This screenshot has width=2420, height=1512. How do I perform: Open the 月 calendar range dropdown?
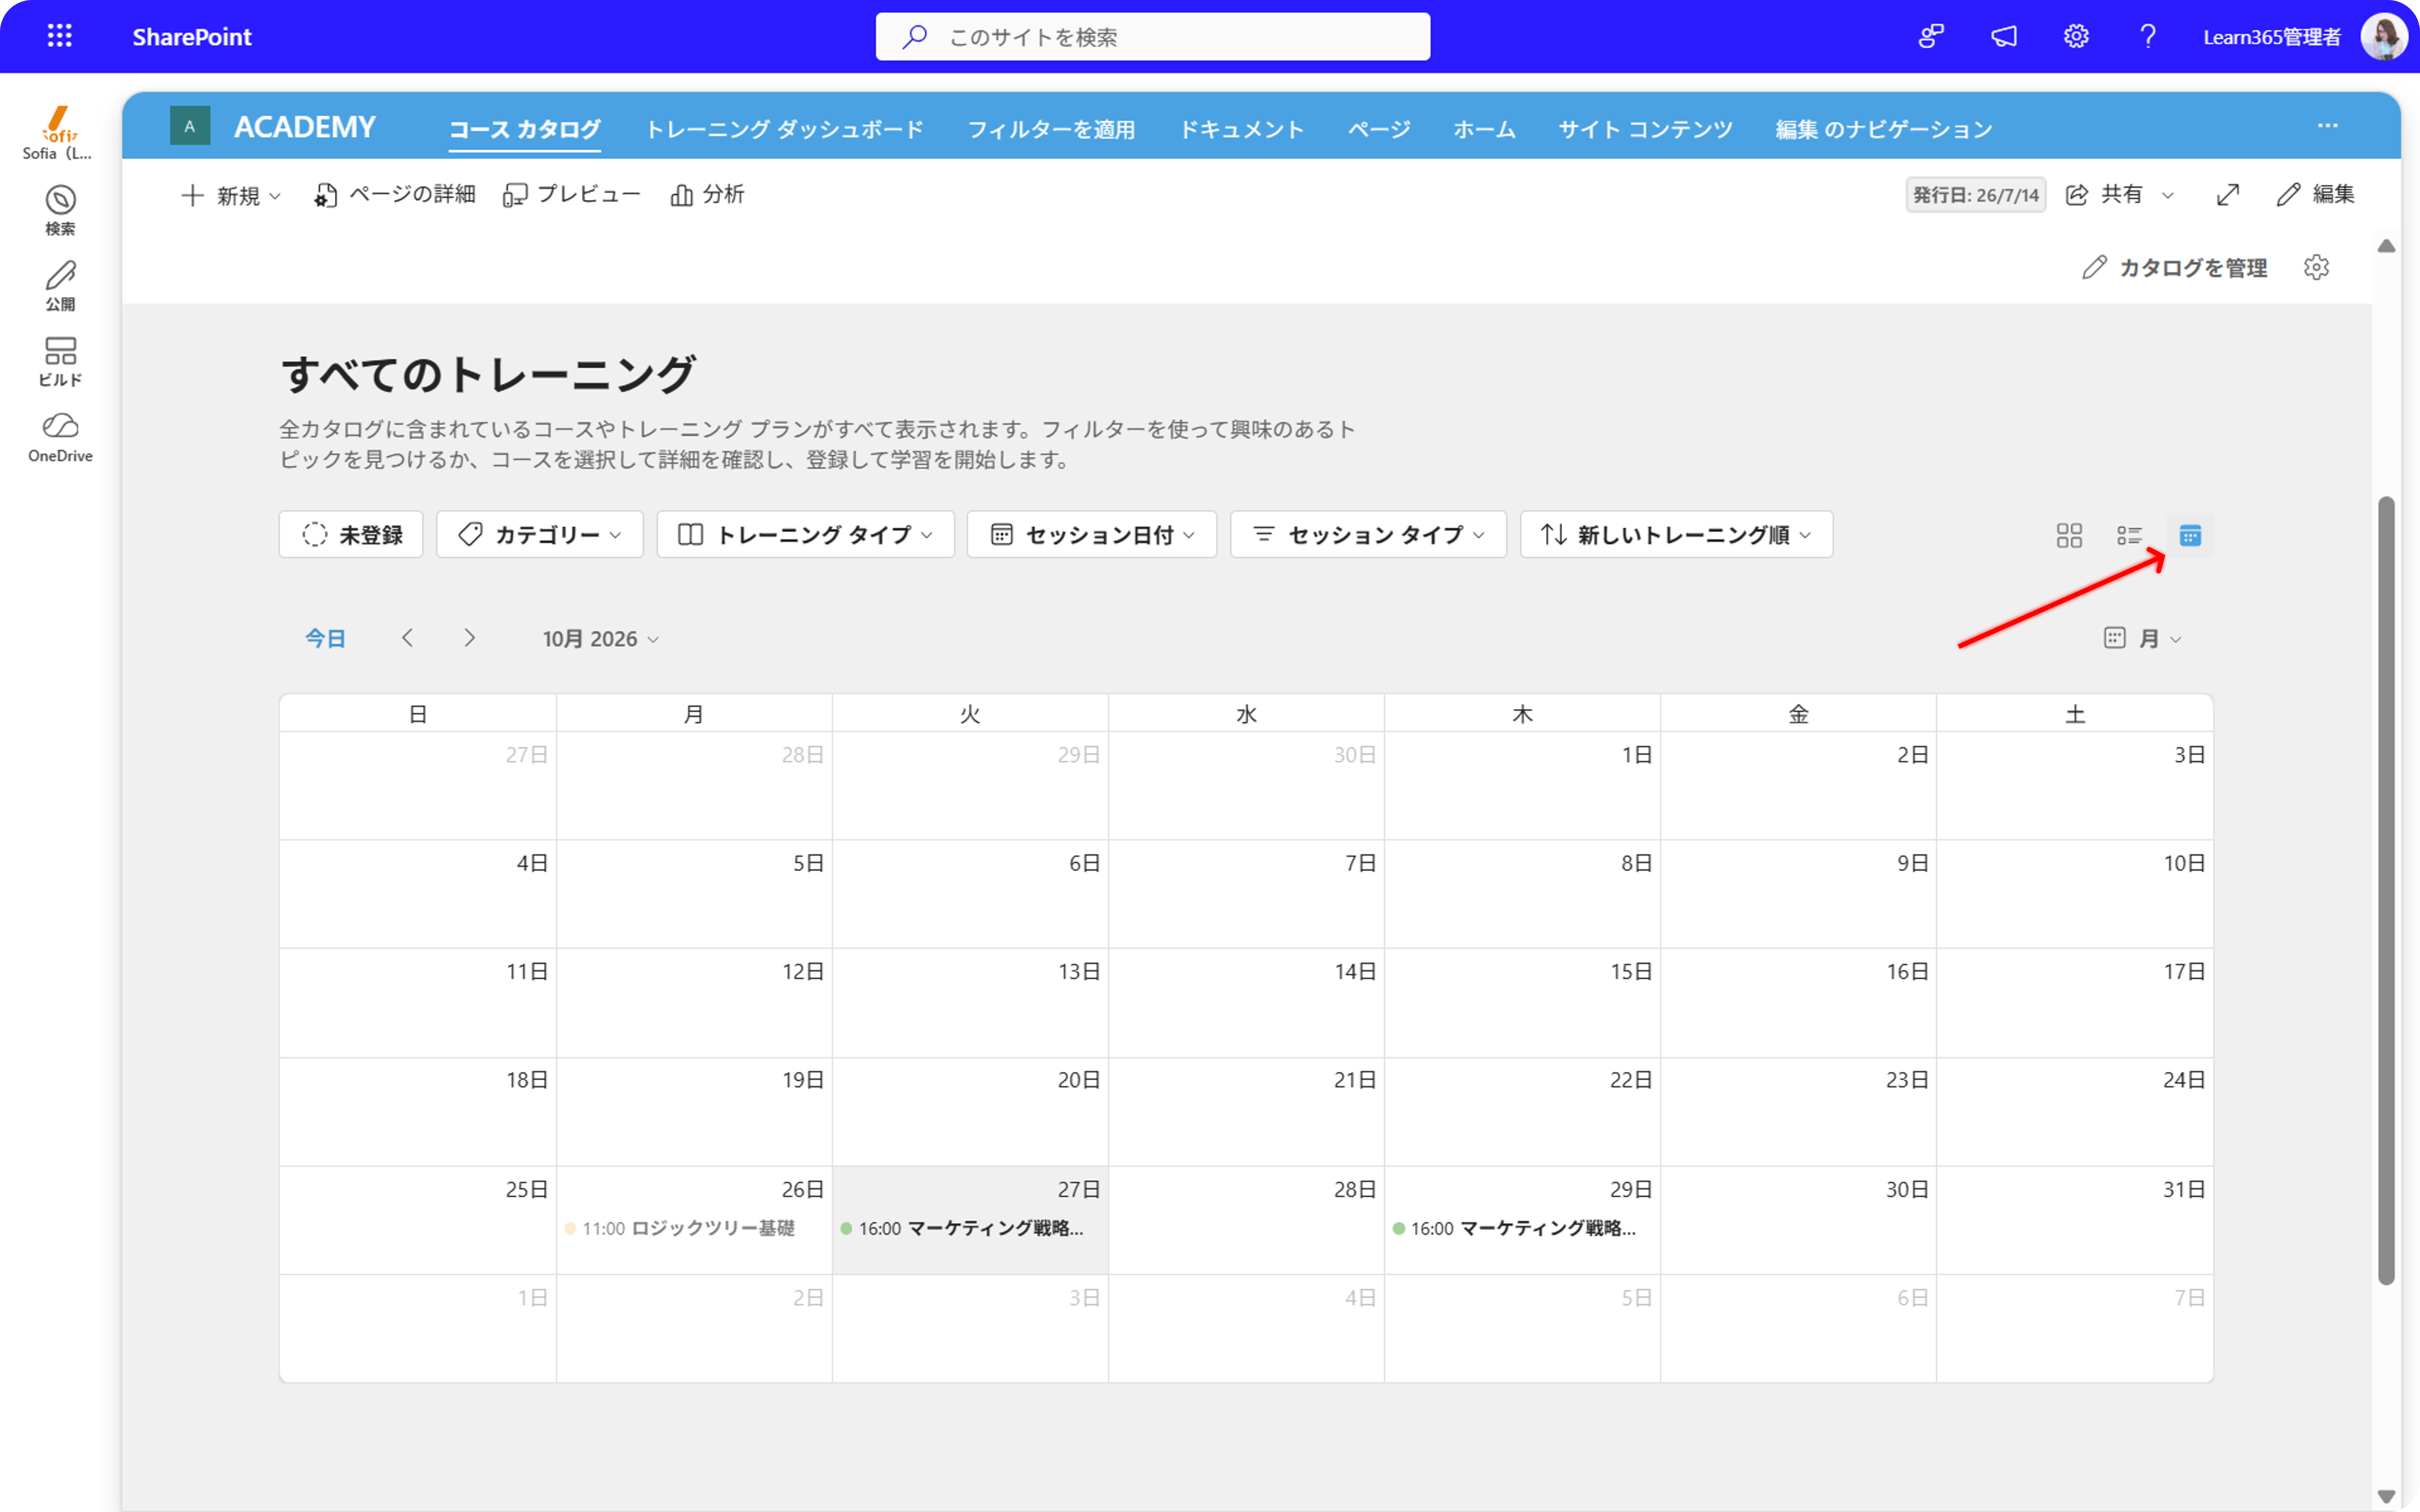coord(2143,638)
